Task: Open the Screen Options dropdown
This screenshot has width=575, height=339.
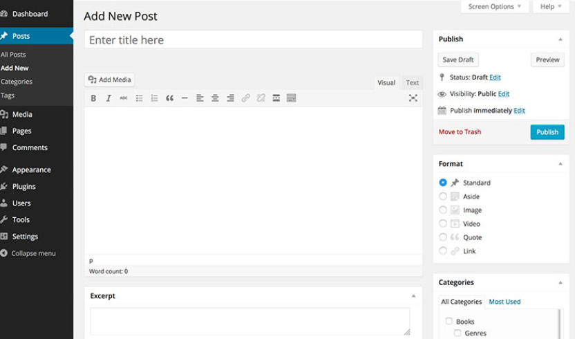Action: coord(495,7)
